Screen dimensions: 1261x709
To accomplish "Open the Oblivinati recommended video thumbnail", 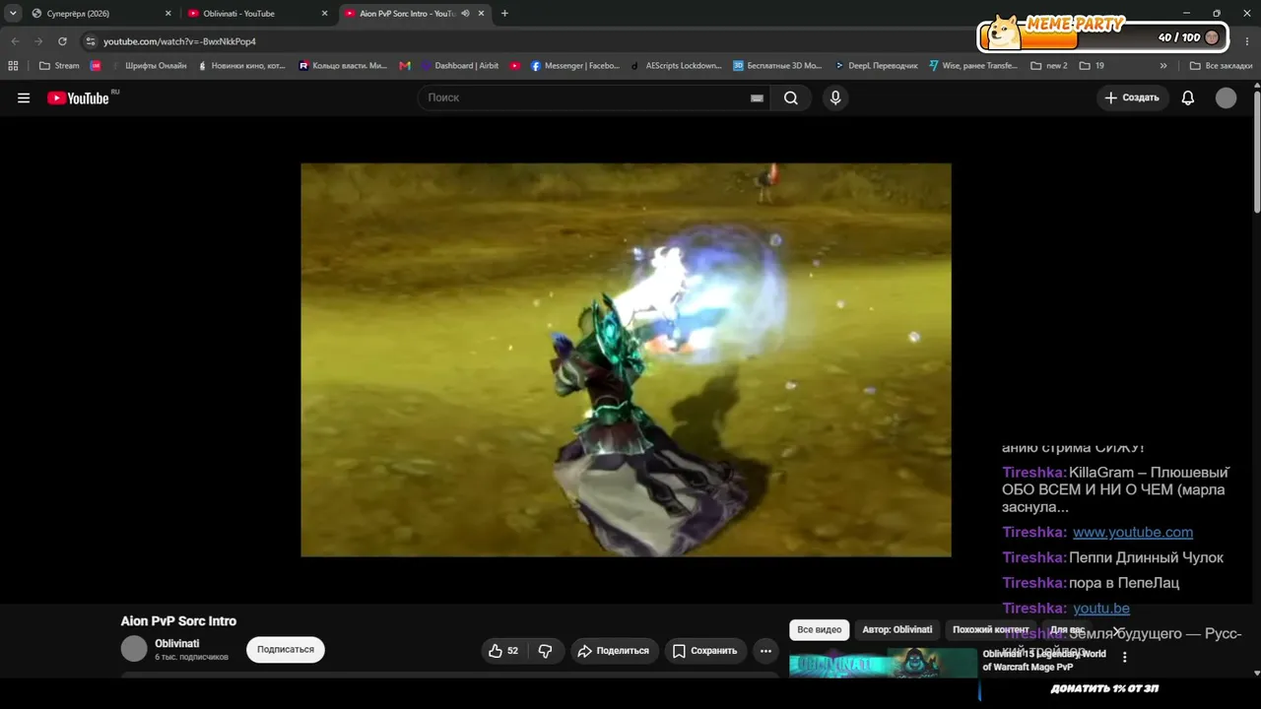I will pos(884,663).
